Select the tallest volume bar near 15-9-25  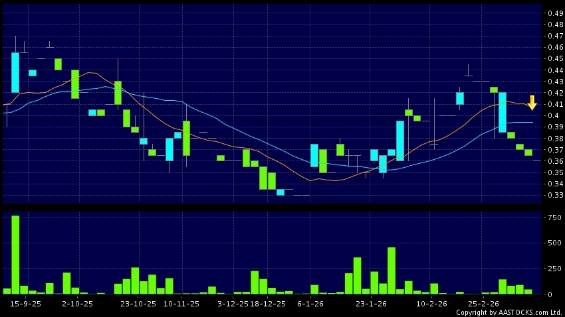click(x=15, y=255)
